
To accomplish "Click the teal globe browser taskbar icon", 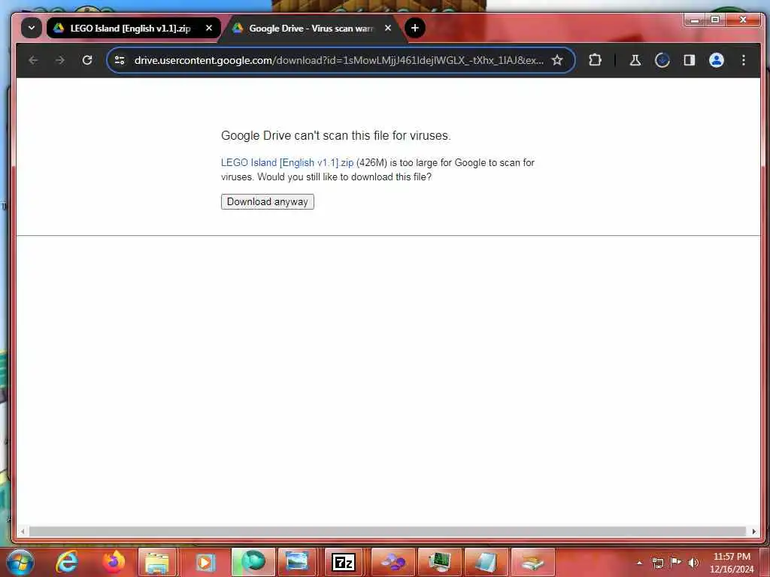I will (x=253, y=562).
